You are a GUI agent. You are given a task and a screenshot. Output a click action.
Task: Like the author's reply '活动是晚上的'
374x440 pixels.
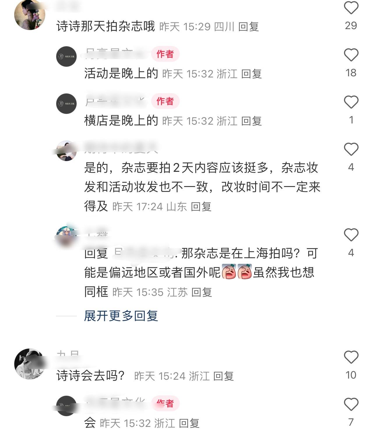(x=351, y=55)
